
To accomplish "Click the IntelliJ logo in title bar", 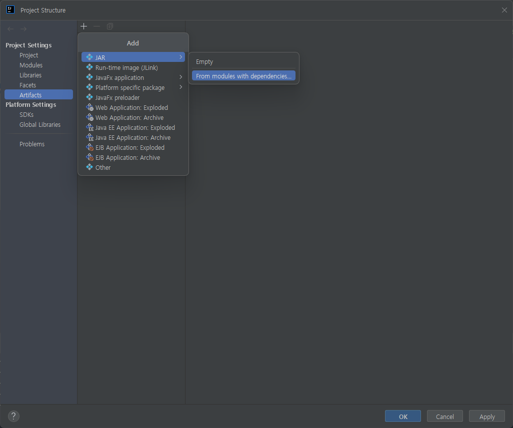I will tap(10, 10).
